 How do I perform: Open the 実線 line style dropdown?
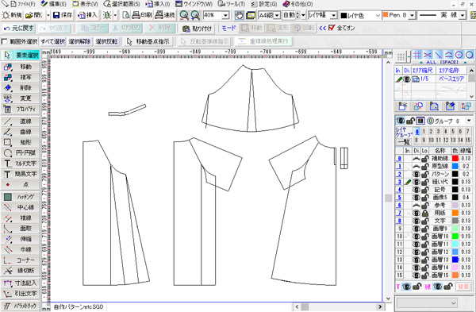463,15
